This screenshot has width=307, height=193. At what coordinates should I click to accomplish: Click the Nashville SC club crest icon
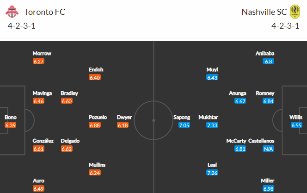pos(295,12)
